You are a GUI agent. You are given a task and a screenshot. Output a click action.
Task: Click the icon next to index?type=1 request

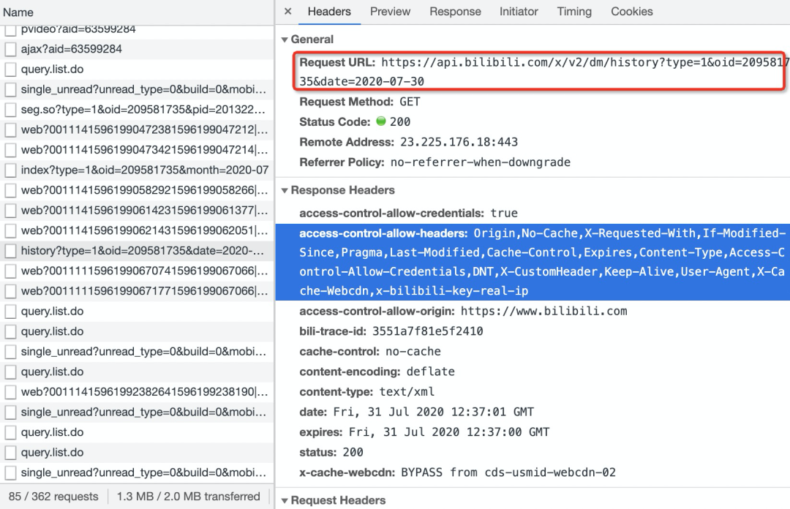coord(10,170)
